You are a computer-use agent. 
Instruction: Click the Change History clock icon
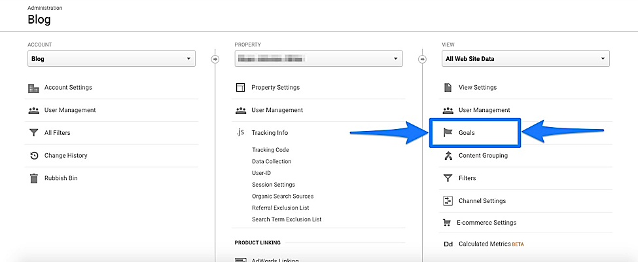pos(34,156)
